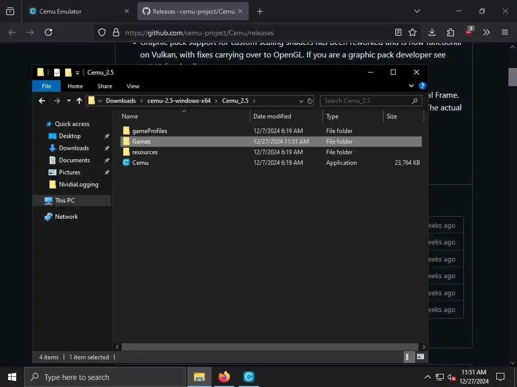Open the Home ribbon tab
This screenshot has height=387, width=517.
pyautogui.click(x=75, y=86)
